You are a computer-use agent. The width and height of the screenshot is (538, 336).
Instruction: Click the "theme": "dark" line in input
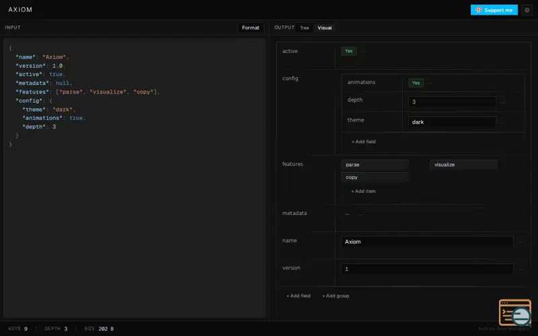(x=48, y=110)
